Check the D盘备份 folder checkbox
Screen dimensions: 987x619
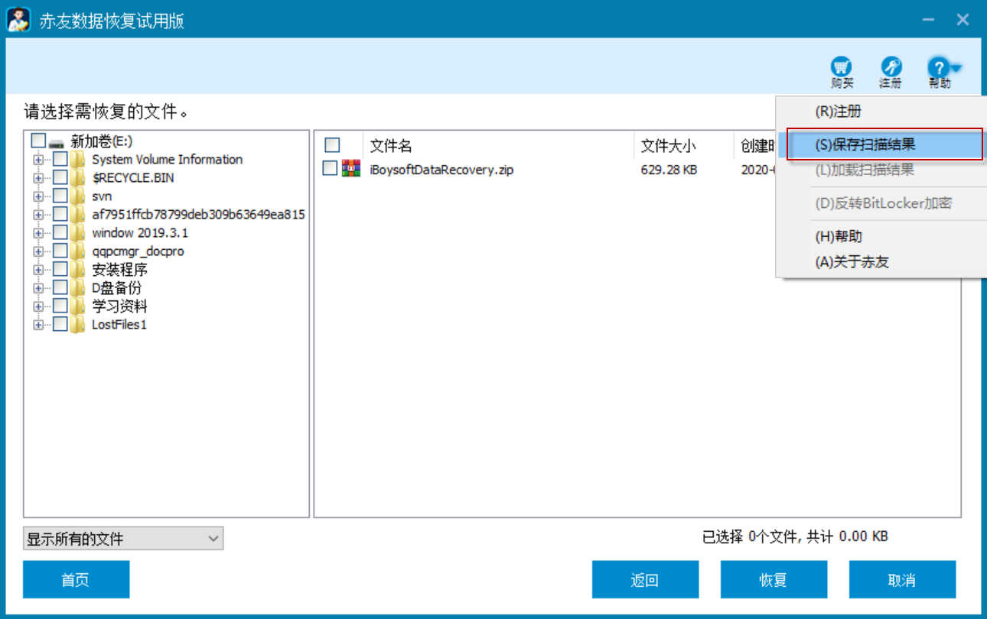tap(60, 288)
